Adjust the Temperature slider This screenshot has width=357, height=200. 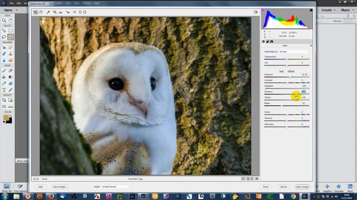pyautogui.click(x=287, y=59)
